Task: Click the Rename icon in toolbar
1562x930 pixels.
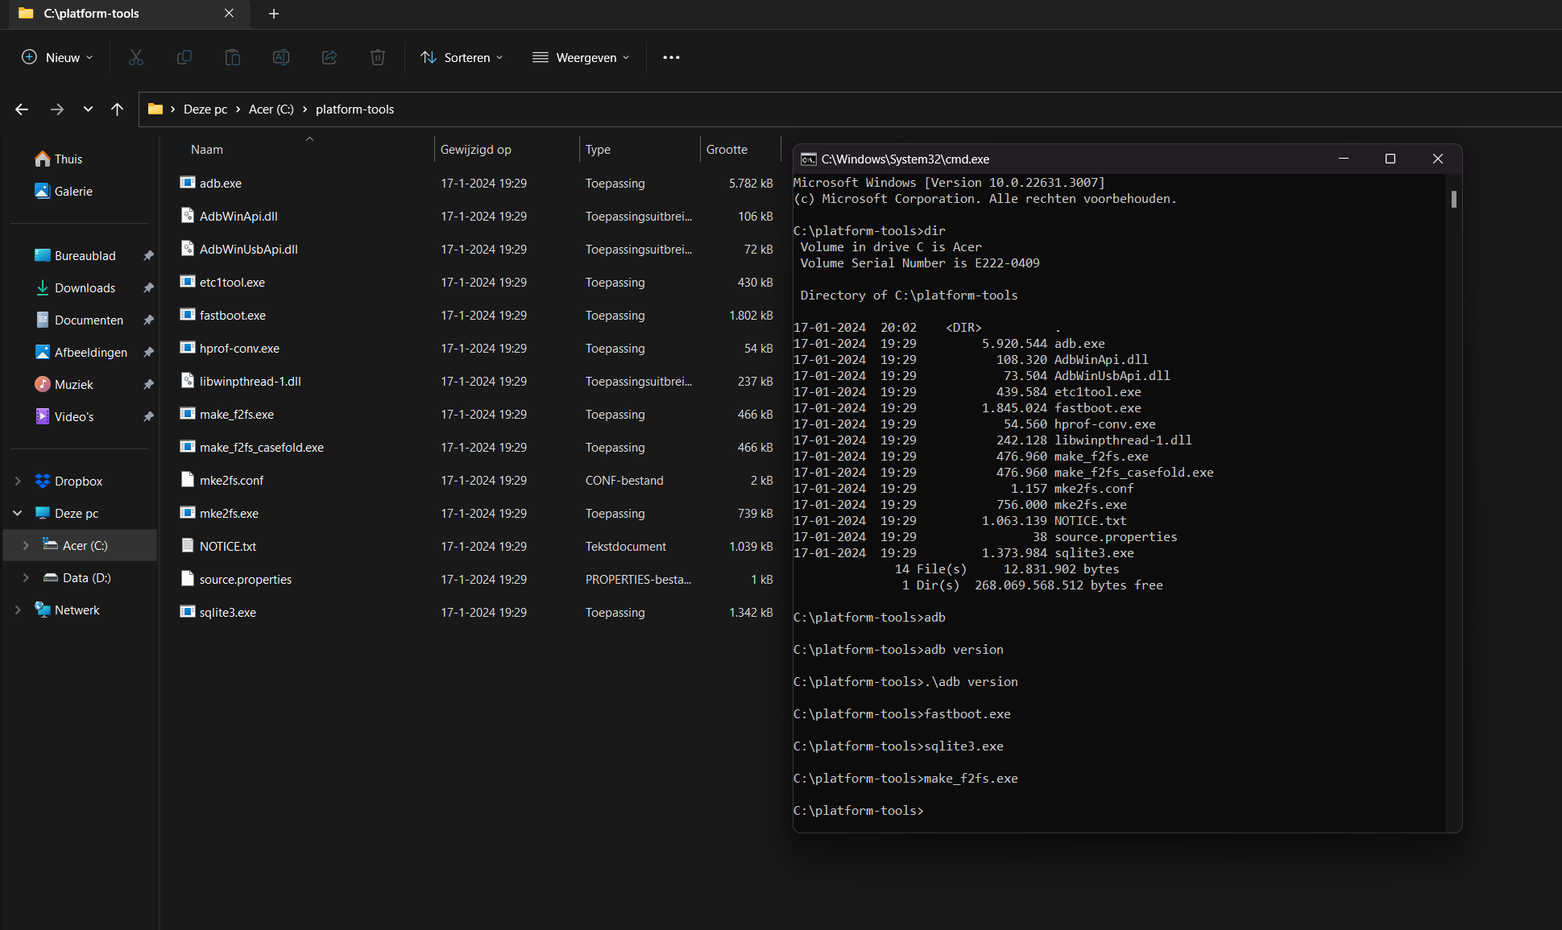Action: tap(280, 57)
